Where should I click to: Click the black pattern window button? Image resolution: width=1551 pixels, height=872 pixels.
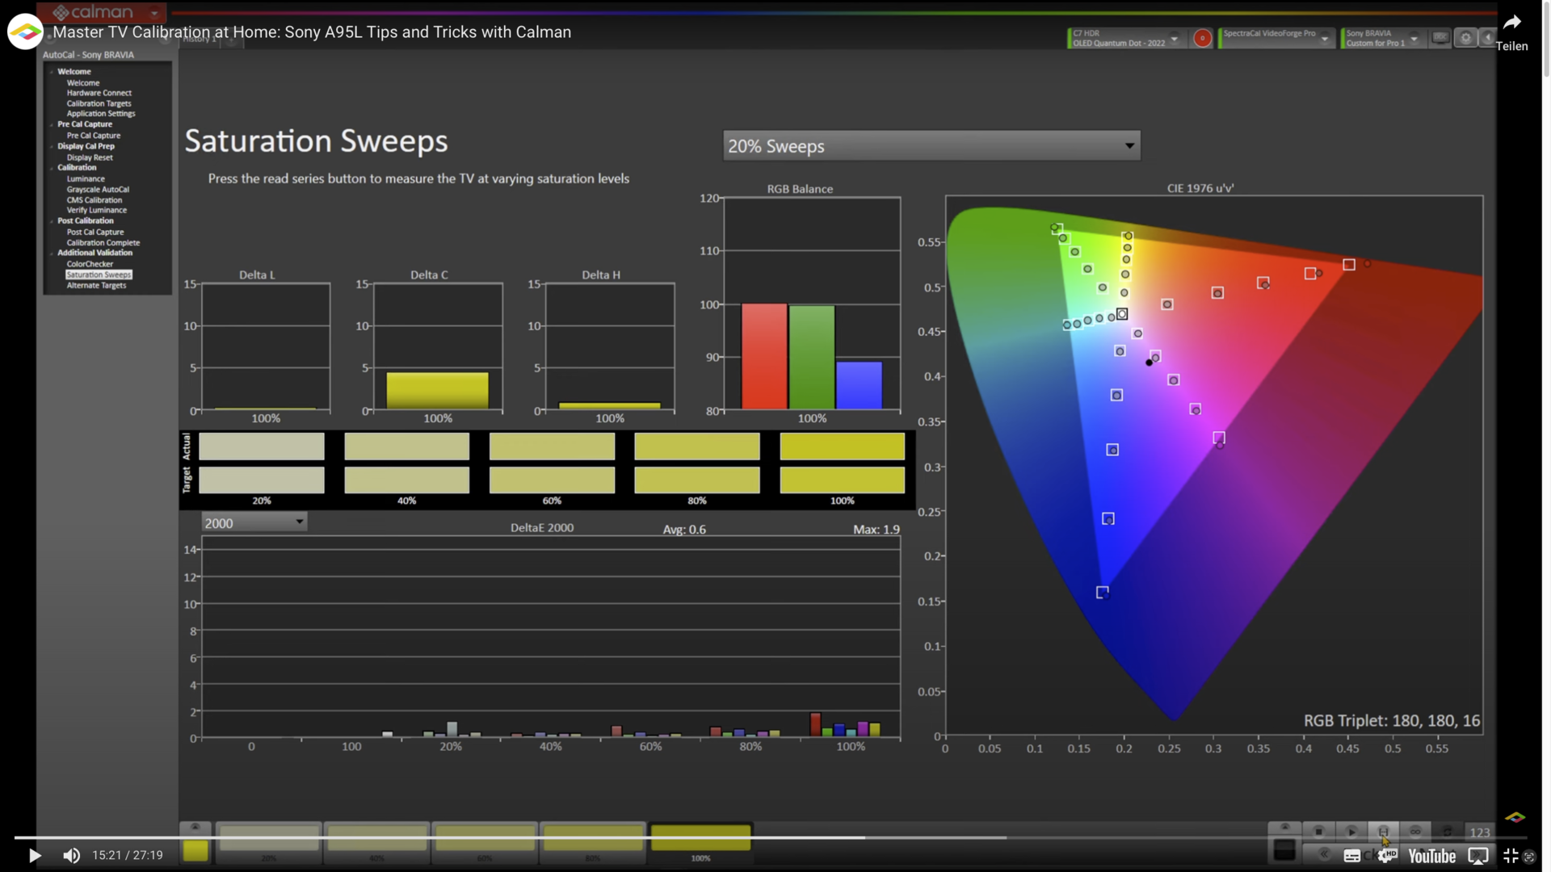1284,850
